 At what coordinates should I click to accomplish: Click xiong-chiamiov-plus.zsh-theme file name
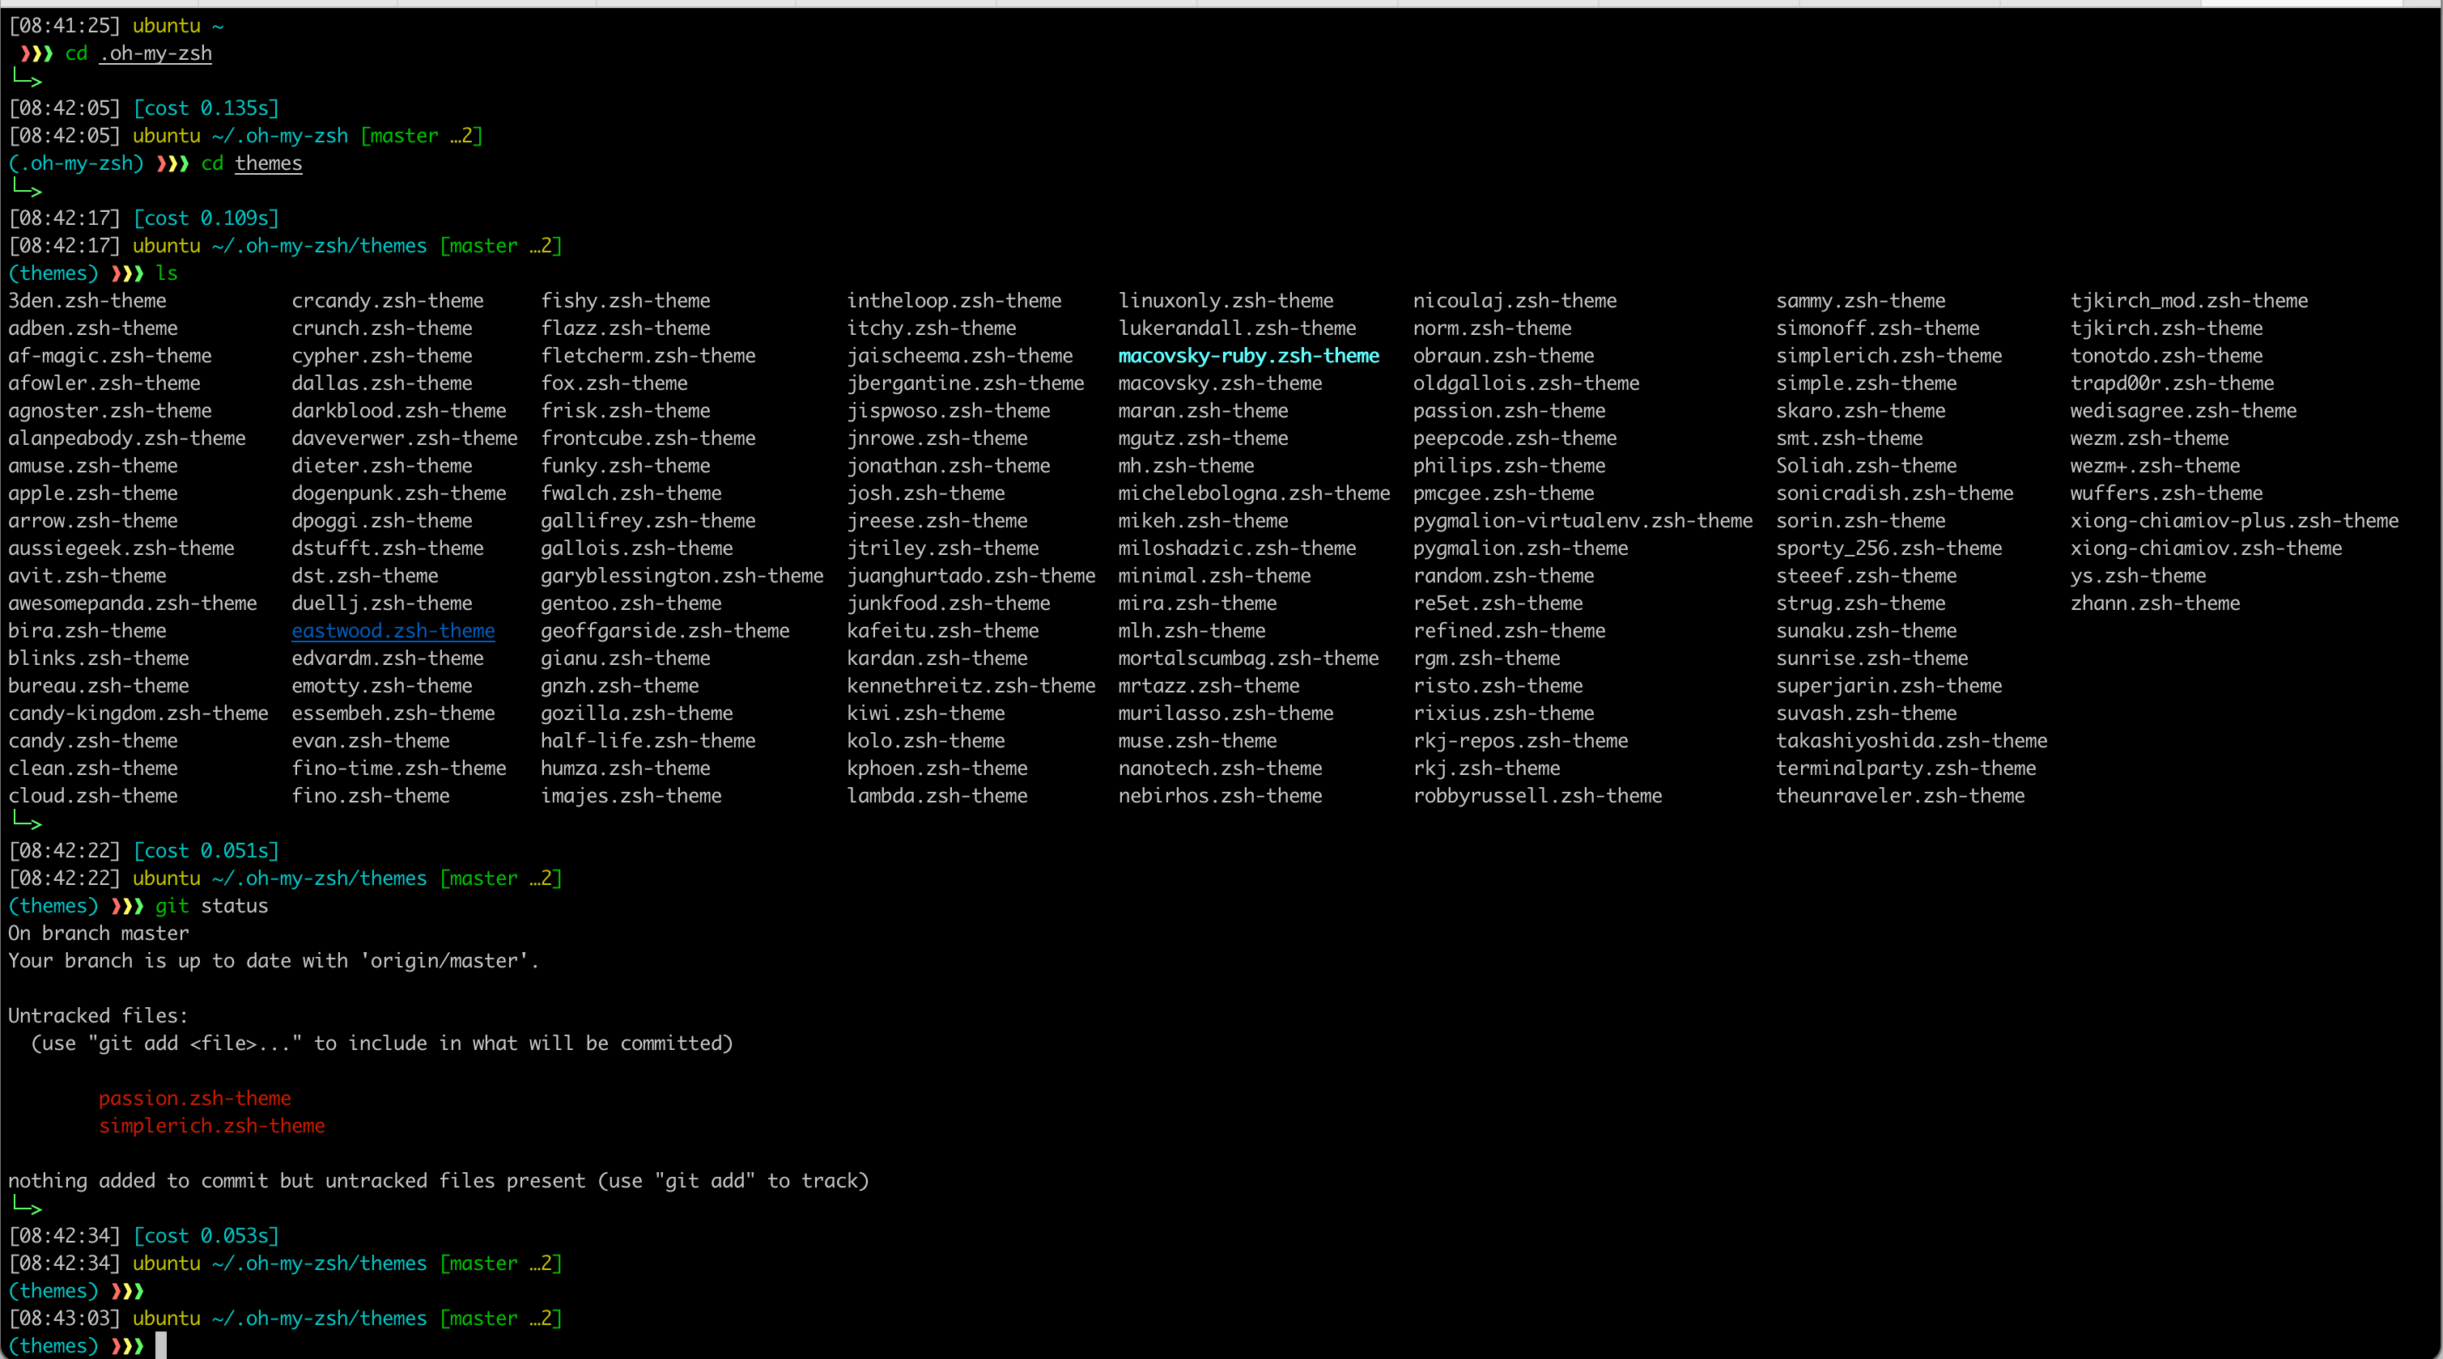click(x=2233, y=520)
